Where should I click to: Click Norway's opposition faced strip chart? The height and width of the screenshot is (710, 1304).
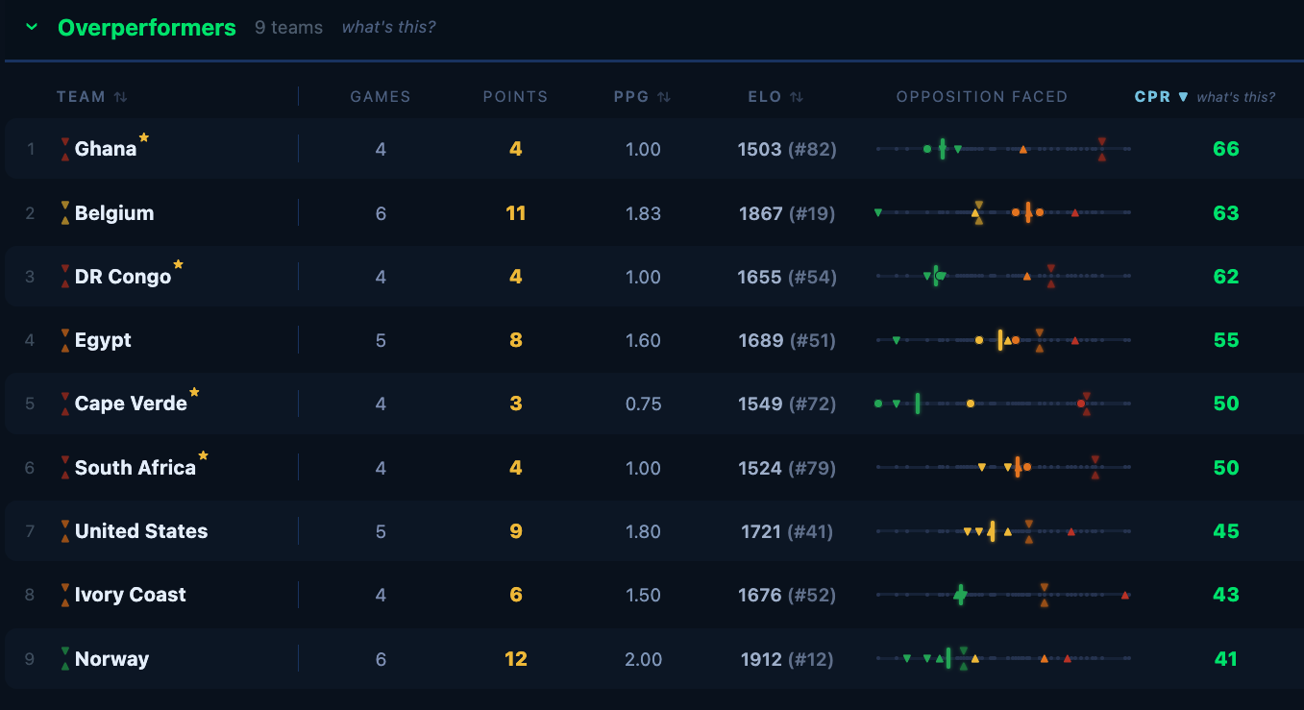point(1003,659)
